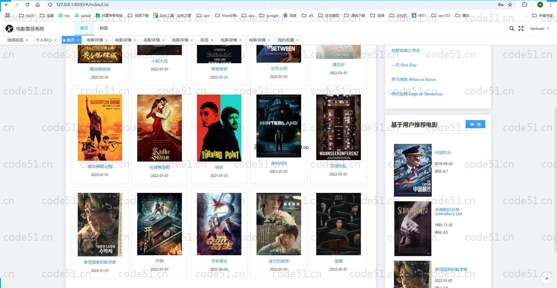The width and height of the screenshot is (557, 288).
Task: Close the 我的收藏 tab
Action: [x=297, y=40]
